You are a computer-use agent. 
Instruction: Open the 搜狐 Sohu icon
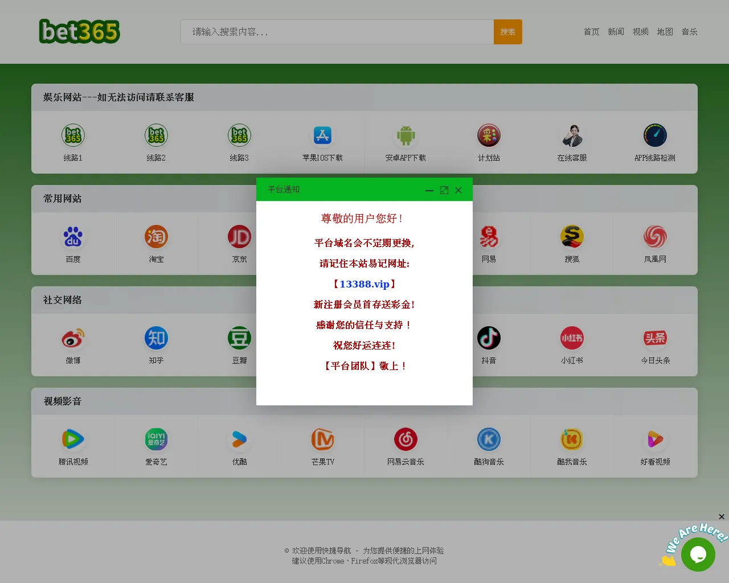[x=572, y=237]
